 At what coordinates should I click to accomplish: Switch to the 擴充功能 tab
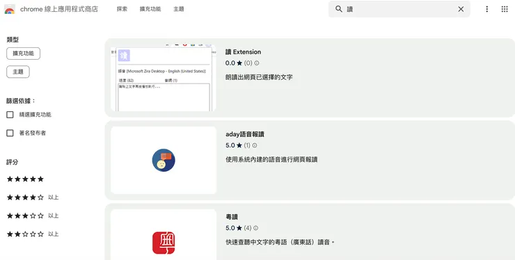(150, 9)
